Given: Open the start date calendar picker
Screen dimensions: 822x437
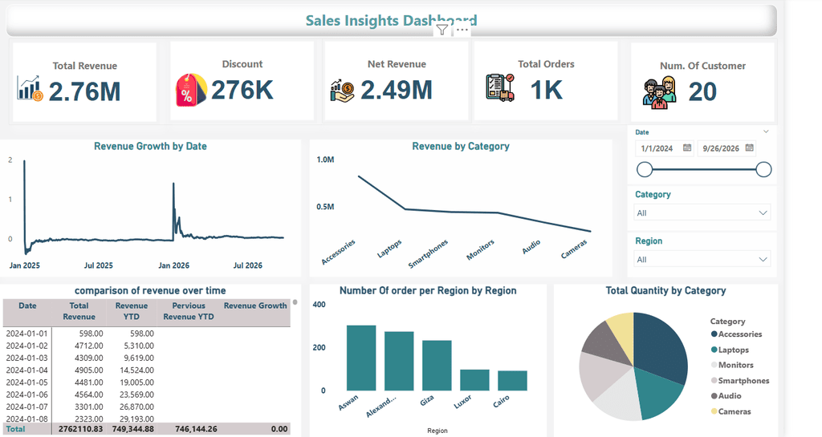Looking at the screenshot, I should coord(687,148).
